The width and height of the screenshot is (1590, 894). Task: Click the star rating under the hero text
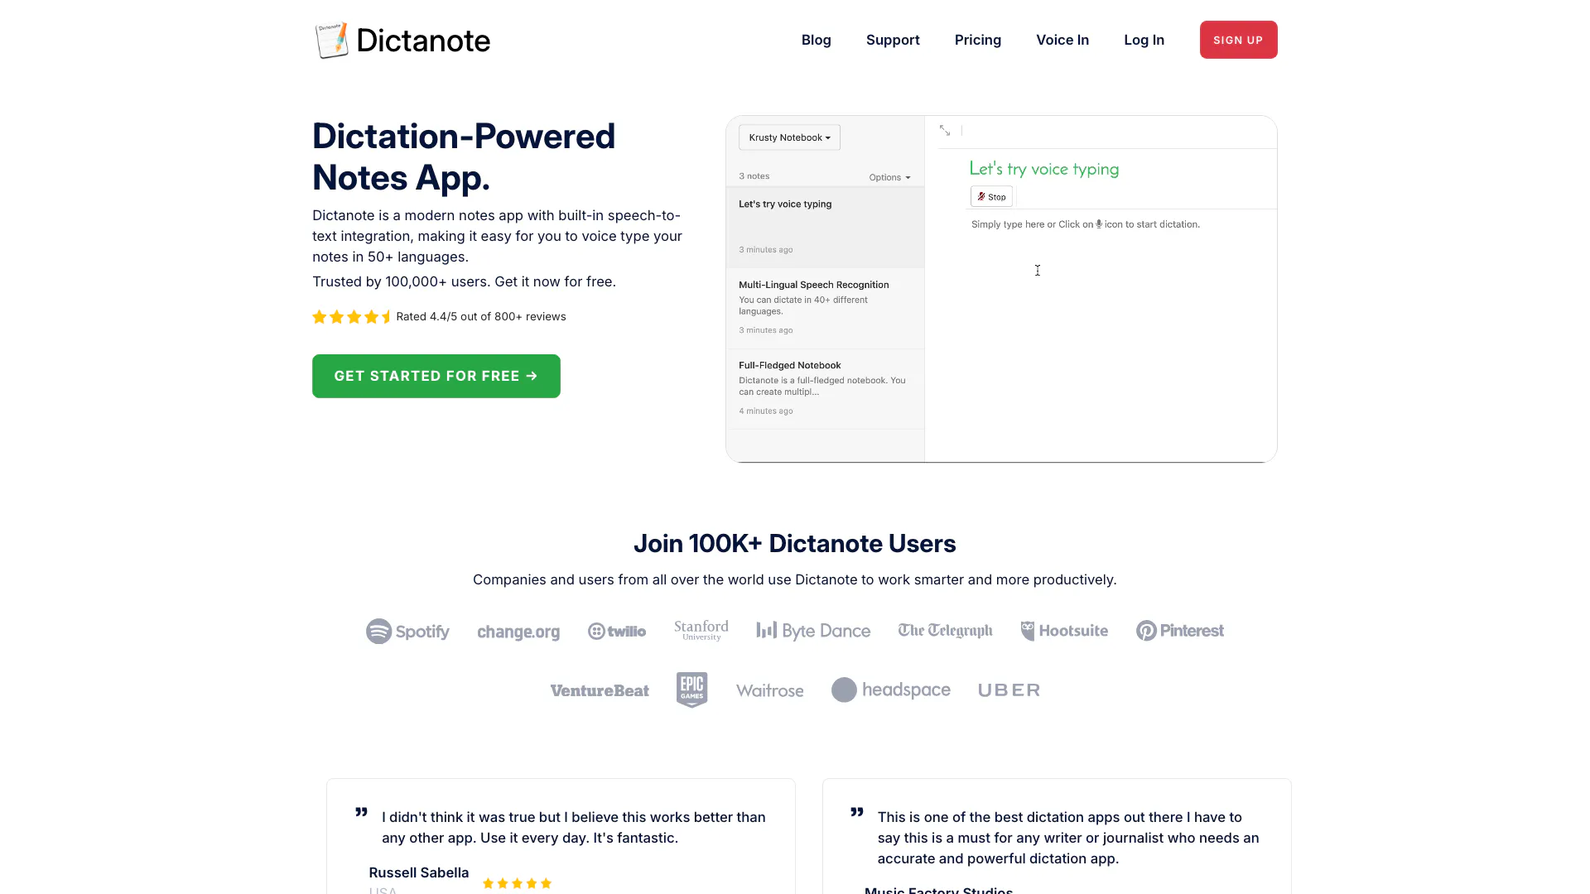coord(351,317)
